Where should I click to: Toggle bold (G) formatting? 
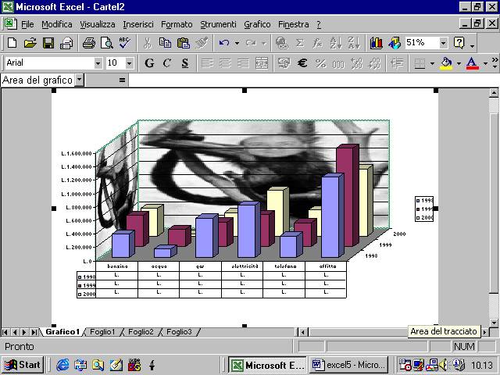148,62
